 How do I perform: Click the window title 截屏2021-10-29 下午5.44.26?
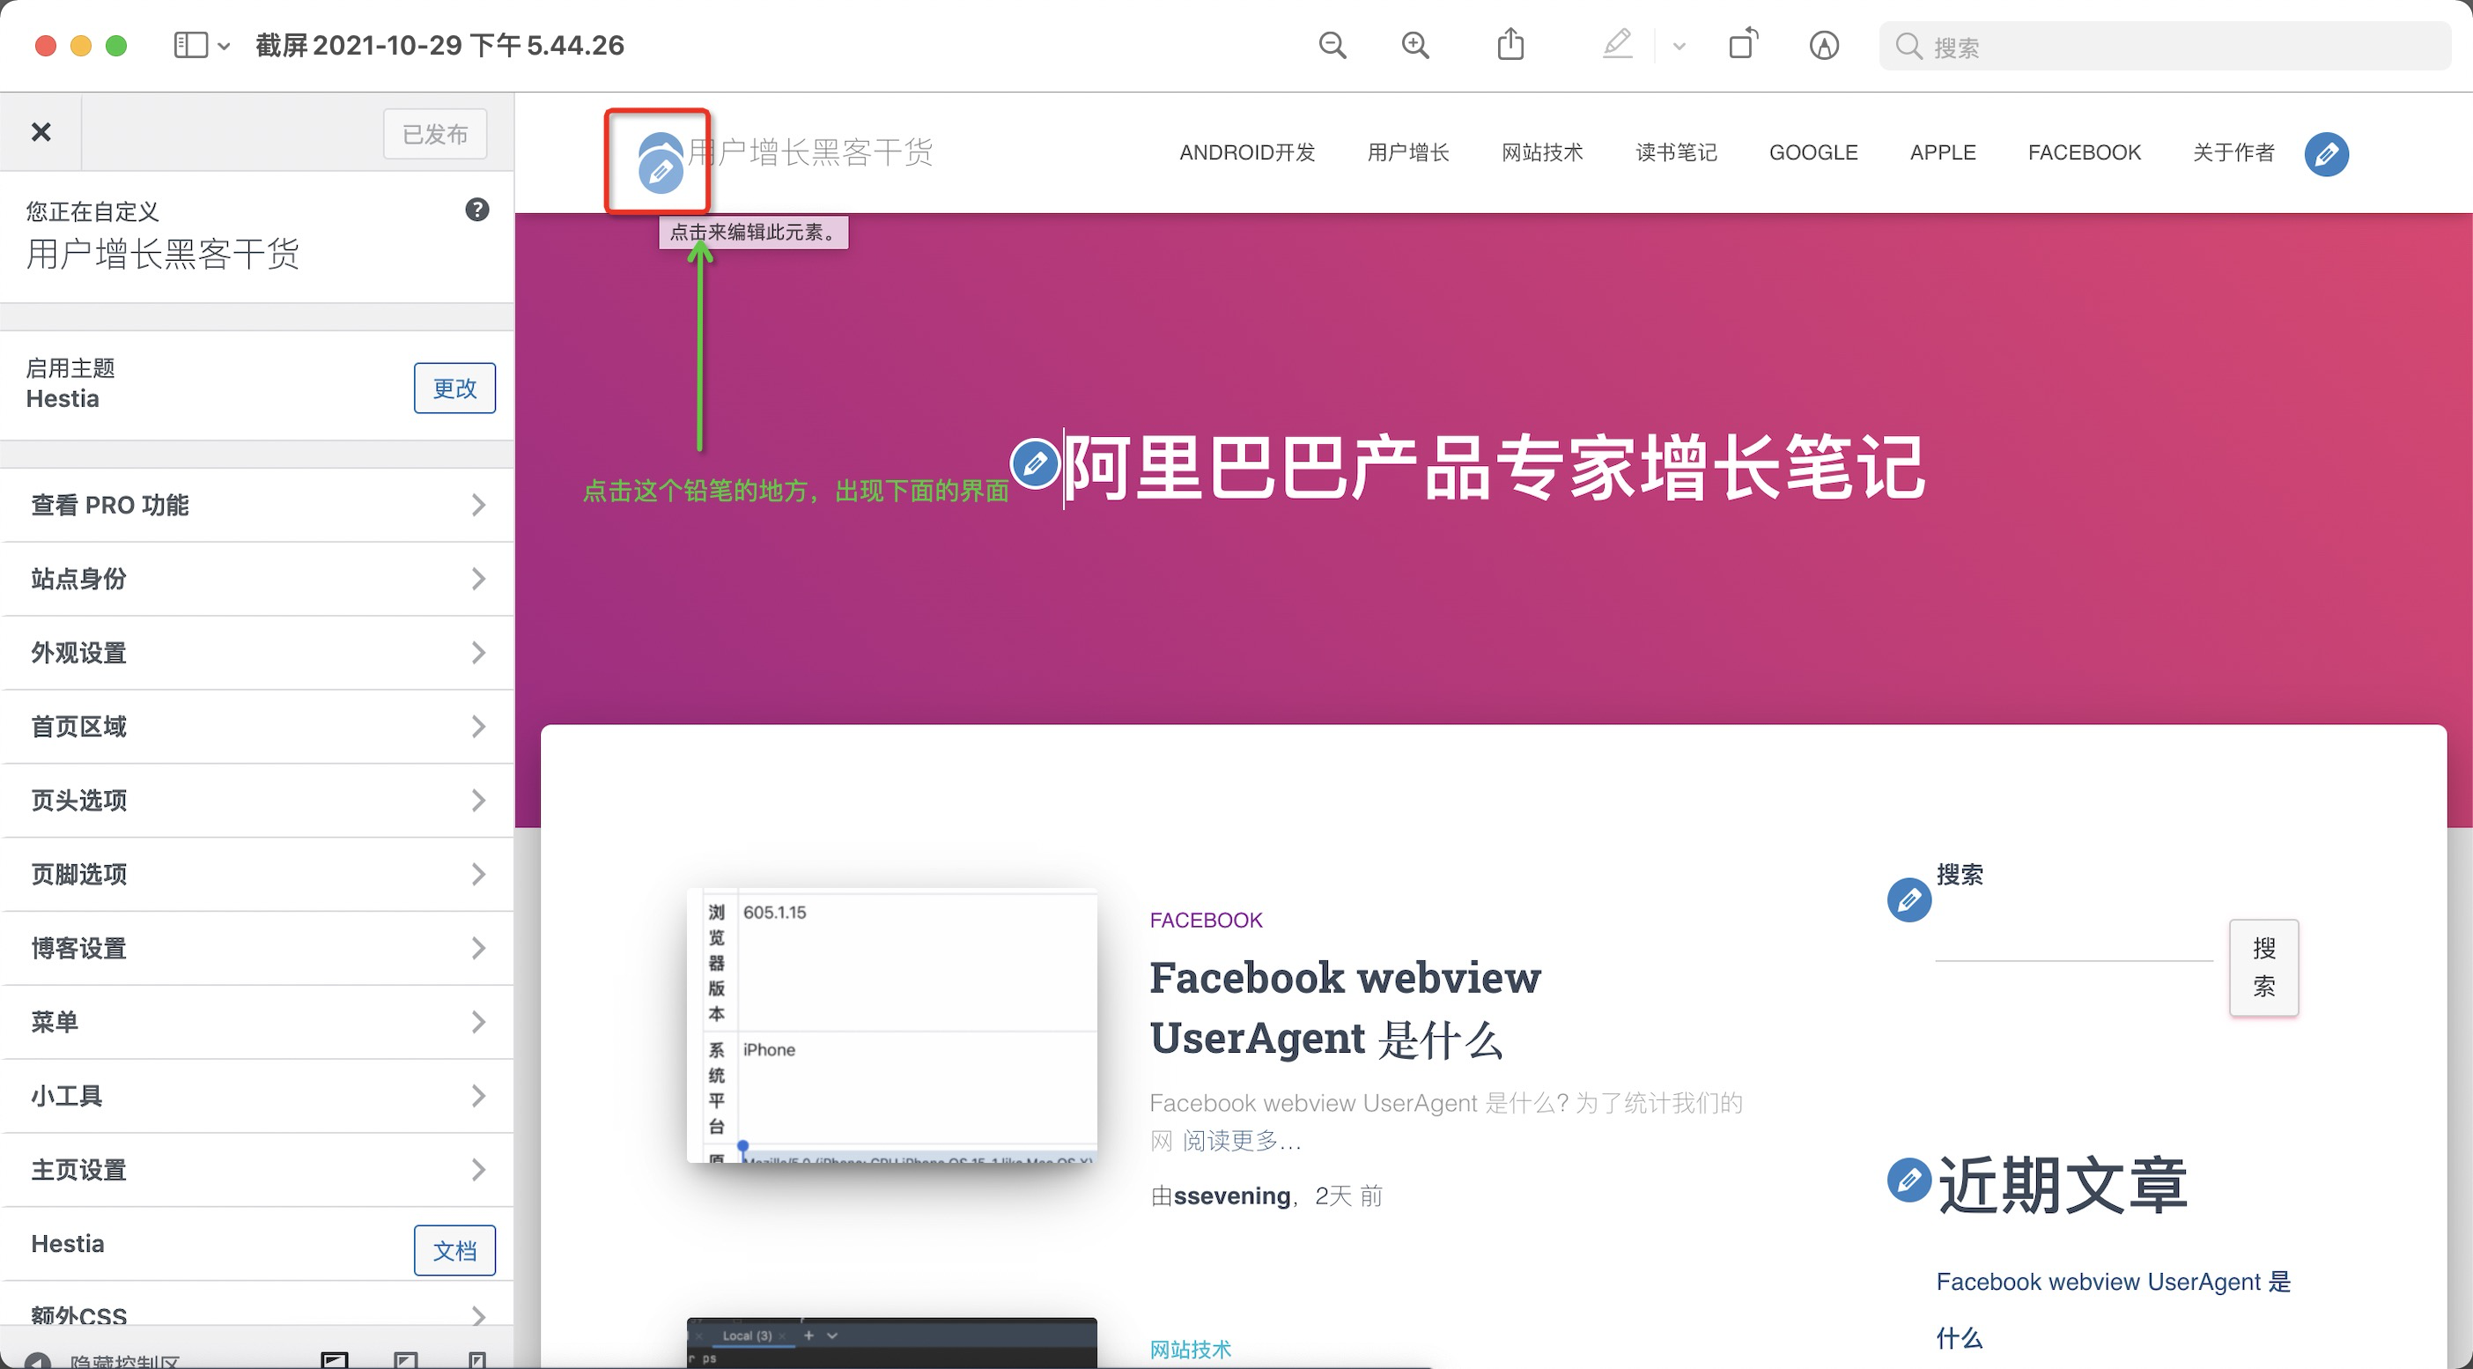[x=439, y=45]
